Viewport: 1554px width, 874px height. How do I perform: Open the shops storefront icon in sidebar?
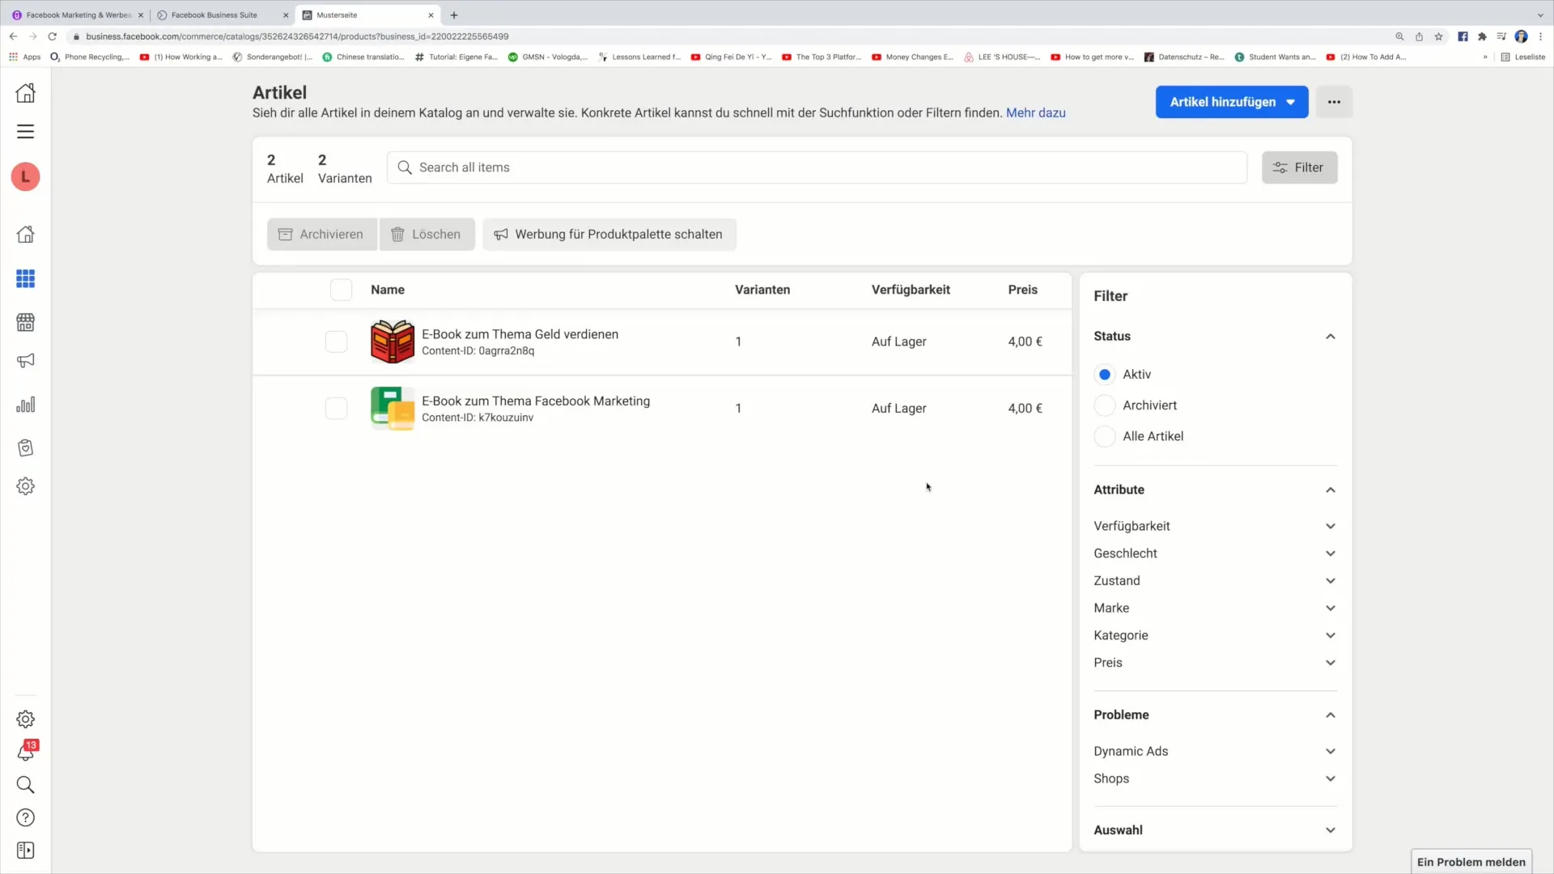click(25, 322)
